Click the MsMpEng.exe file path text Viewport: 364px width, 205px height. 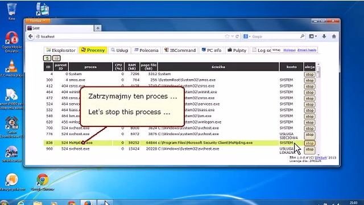(205, 143)
